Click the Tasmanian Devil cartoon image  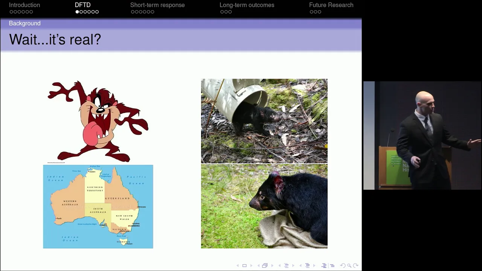(98, 121)
